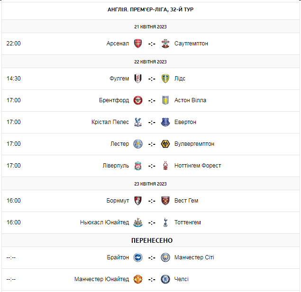This screenshot has height=292, width=301.
Task: Open the Борнмут team name
Action: click(118, 201)
